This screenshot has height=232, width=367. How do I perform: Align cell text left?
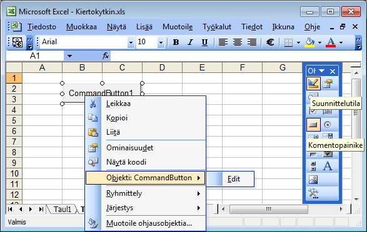[x=223, y=42]
